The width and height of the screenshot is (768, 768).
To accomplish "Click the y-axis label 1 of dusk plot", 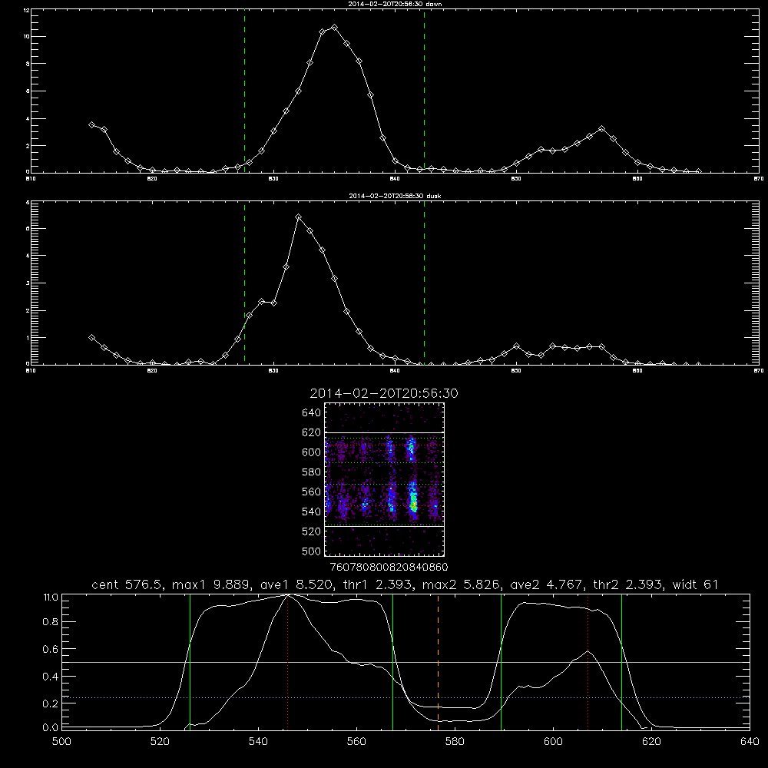I will pyautogui.click(x=28, y=337).
